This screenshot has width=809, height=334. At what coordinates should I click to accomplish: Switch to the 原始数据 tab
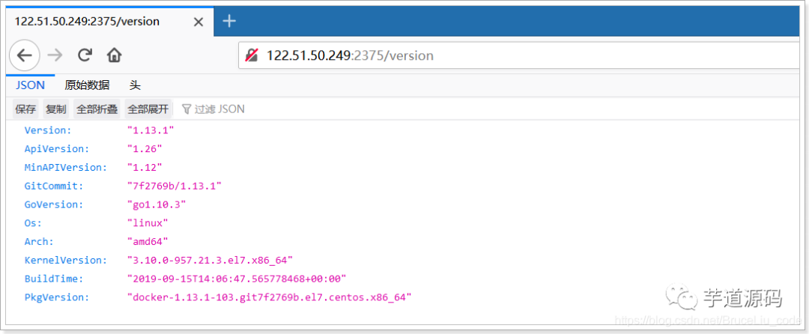click(87, 85)
